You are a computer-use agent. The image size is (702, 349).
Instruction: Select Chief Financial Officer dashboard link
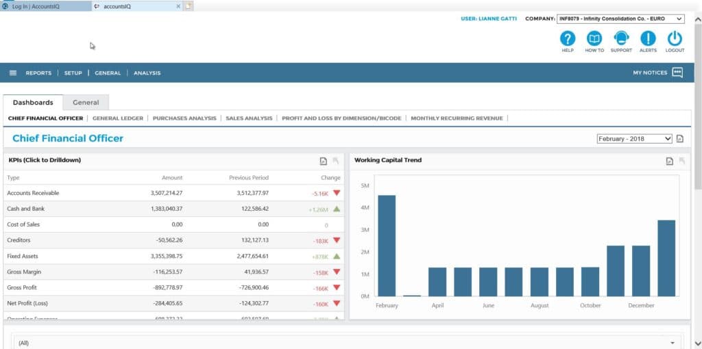click(46, 118)
